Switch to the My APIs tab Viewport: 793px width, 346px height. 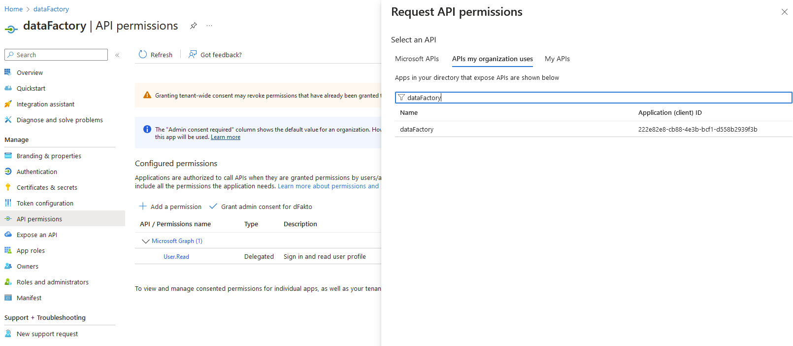click(557, 59)
